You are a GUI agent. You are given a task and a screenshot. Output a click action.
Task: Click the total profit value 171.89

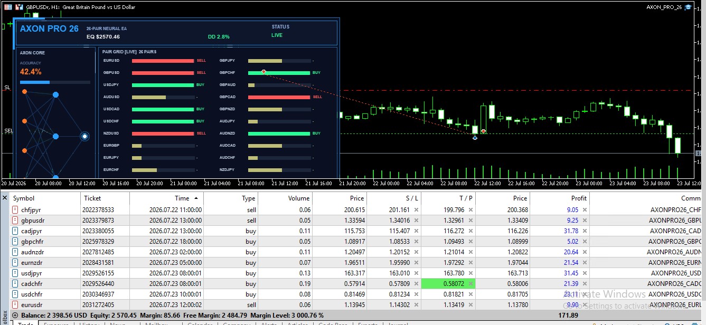[x=569, y=315]
